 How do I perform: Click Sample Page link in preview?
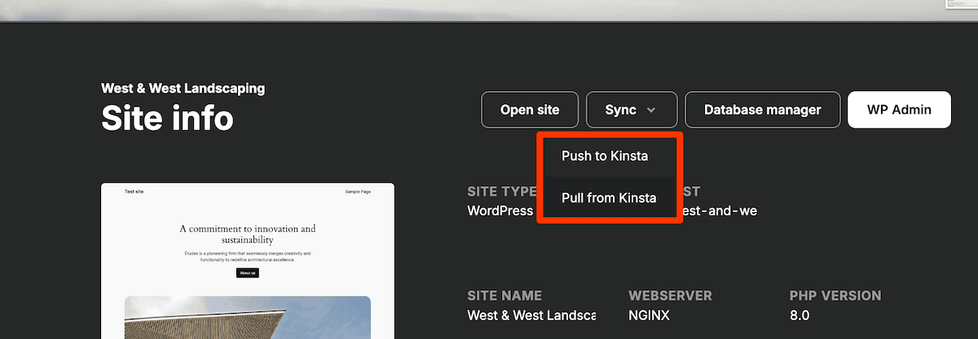coord(358,192)
